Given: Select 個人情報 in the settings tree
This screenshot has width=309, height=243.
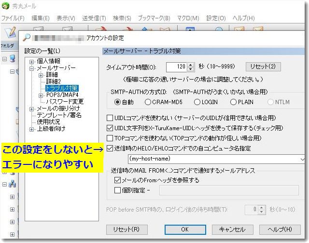Looking at the screenshot, I should pyautogui.click(x=48, y=61).
